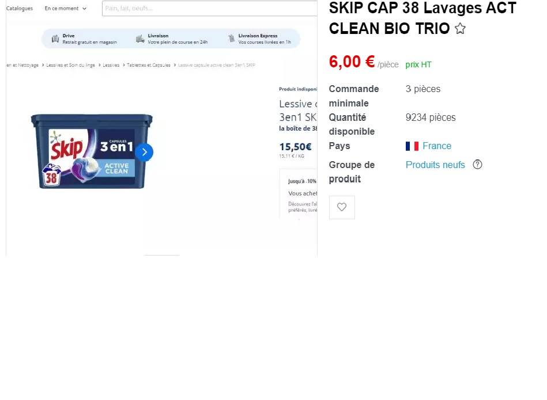Click the Livraison Express bag icon
Image resolution: width=547 pixels, height=400 pixels.
click(231, 39)
